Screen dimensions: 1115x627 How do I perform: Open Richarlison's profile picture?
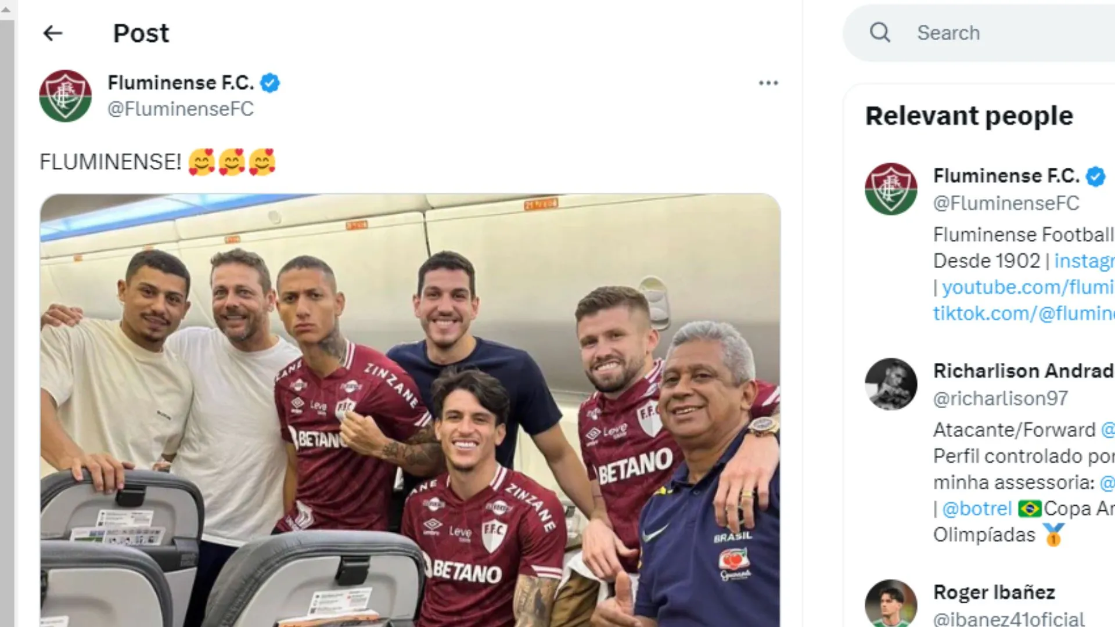point(891,384)
